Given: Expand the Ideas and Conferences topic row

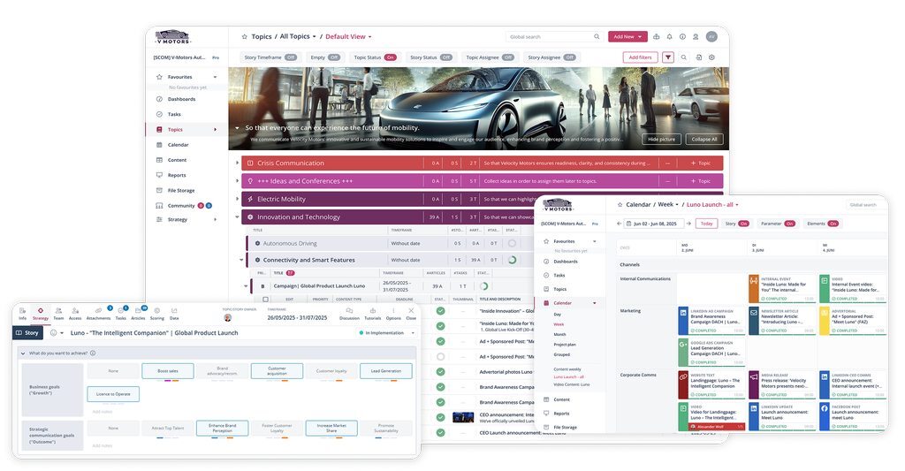Looking at the screenshot, I should [237, 181].
